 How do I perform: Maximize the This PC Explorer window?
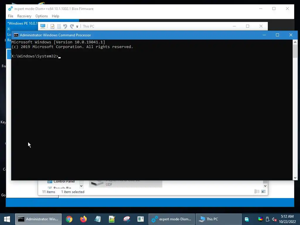tap(248, 26)
